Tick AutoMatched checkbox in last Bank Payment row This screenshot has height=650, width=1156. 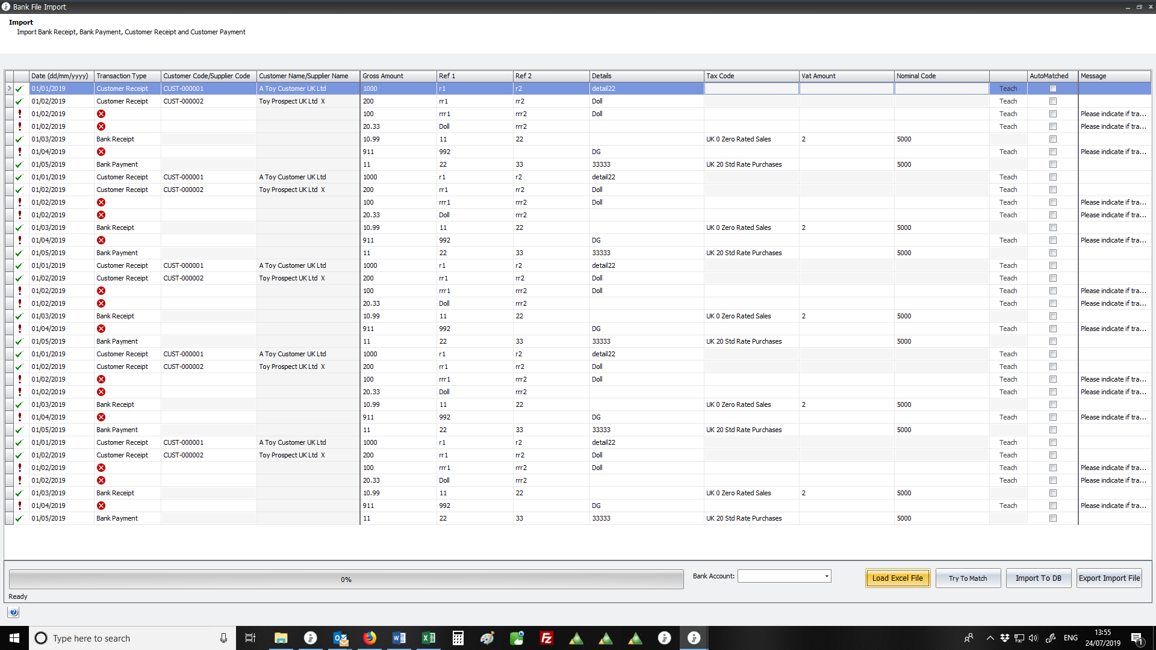[1052, 518]
